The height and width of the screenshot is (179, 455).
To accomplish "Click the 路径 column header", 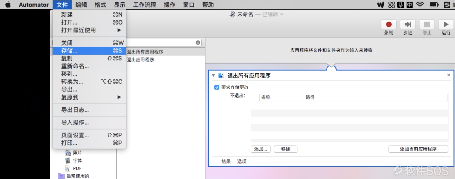I will [x=376, y=97].
